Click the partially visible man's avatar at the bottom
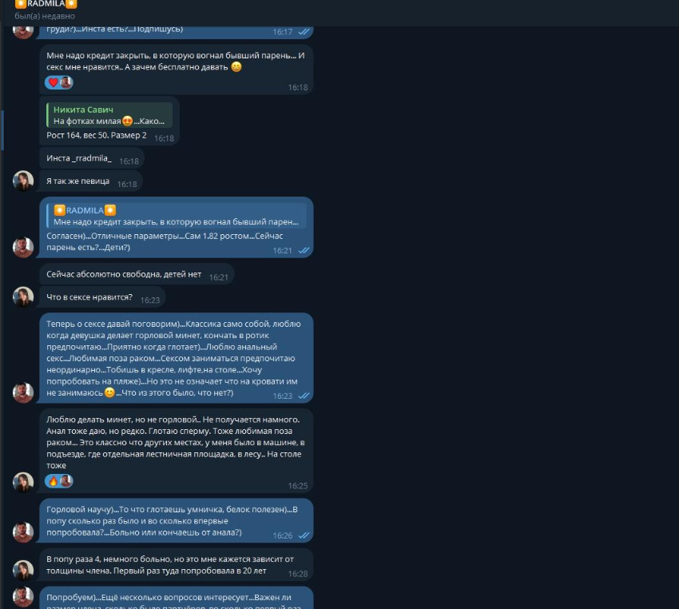Screen dimensions: 679x609 [x=23, y=597]
